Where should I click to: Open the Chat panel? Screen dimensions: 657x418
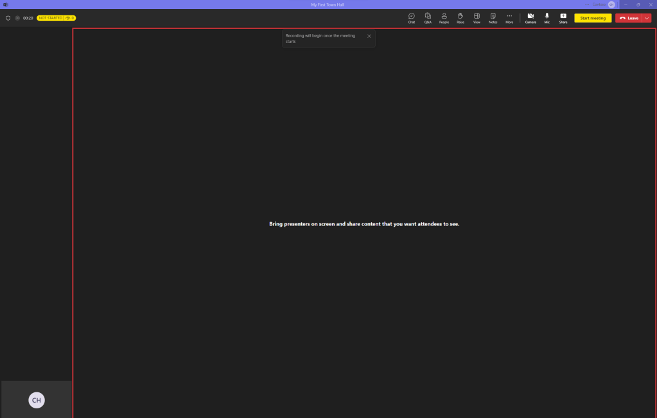point(411,17)
